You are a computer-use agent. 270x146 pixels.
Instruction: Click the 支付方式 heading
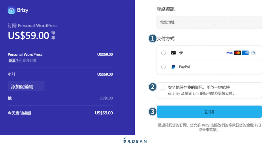[166, 39]
